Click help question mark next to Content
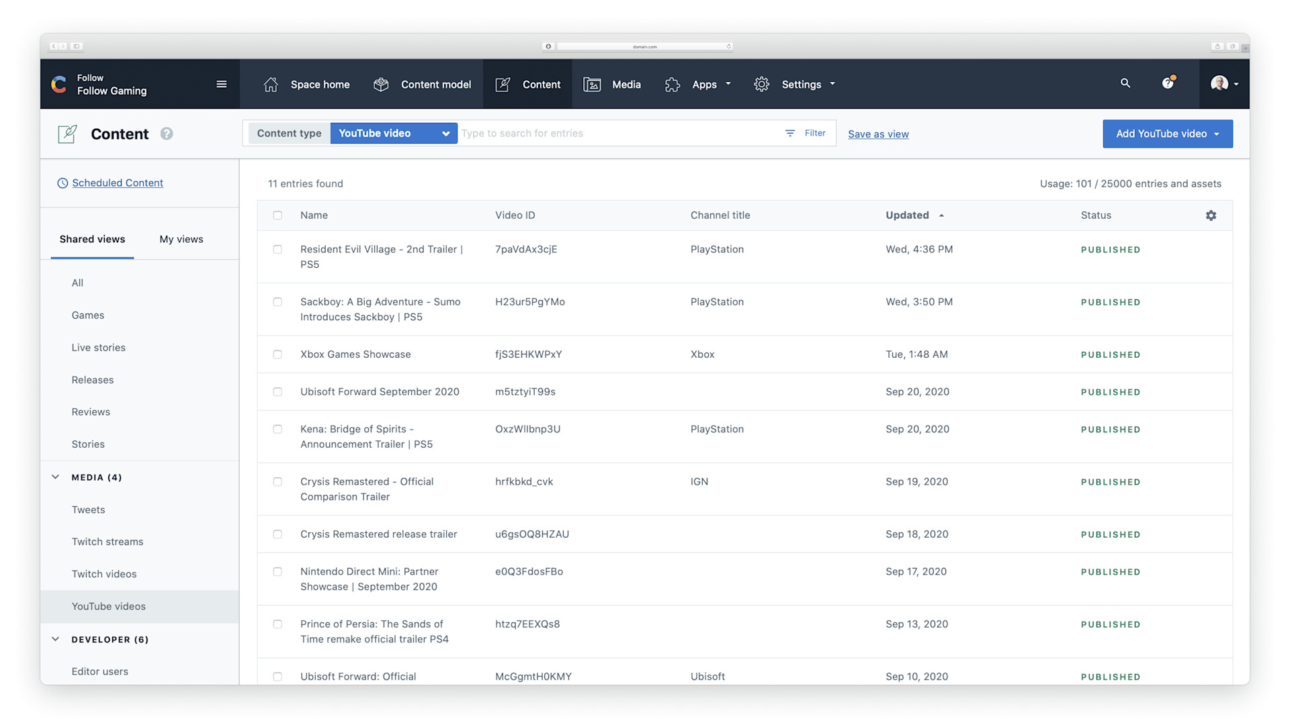The width and height of the screenshot is (1290, 725). coord(167,134)
